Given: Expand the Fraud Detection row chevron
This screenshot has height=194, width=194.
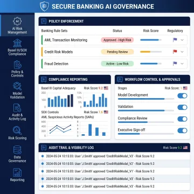Looking at the screenshot, I should point(182,64).
